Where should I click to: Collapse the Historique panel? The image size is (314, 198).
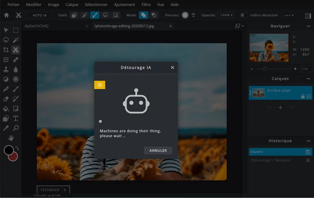[x=309, y=141]
